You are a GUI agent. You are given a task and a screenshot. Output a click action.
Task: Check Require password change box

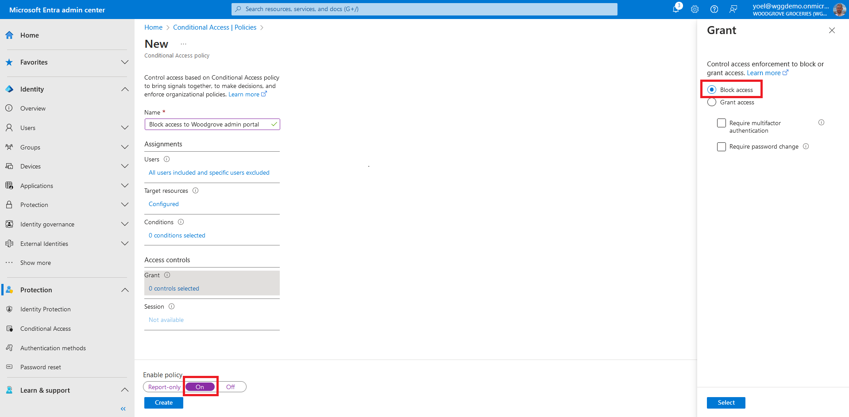[x=722, y=147]
